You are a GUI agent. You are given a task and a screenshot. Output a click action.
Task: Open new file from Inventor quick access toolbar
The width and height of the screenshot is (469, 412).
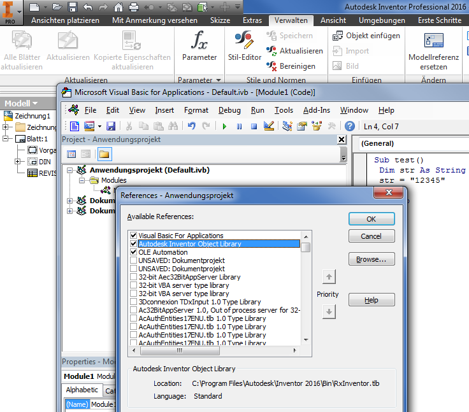coord(34,6)
